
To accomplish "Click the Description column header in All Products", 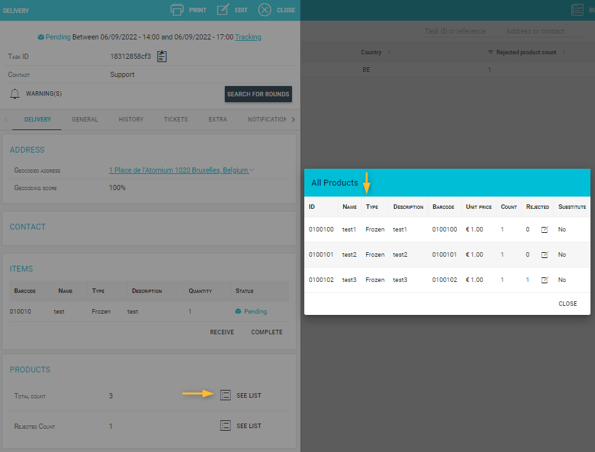I will point(408,207).
